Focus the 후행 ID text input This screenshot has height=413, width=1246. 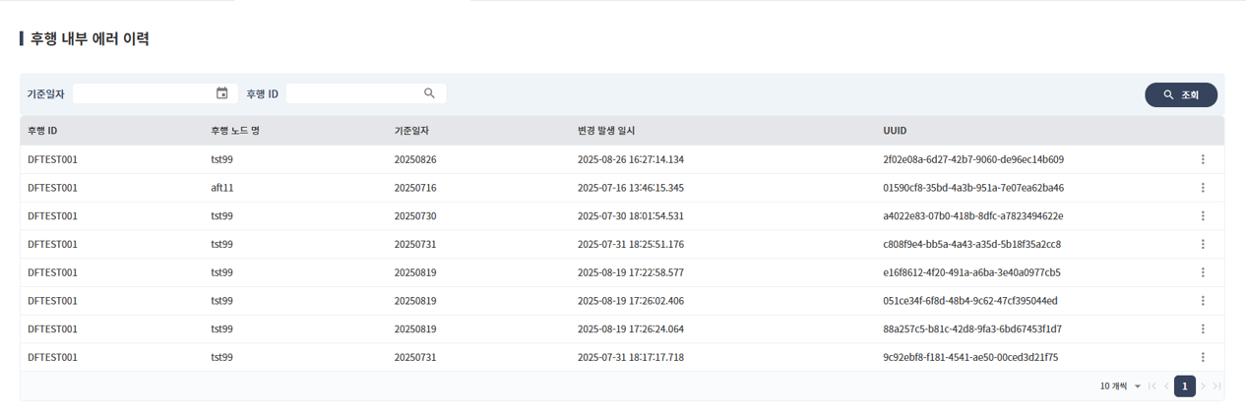tap(352, 93)
